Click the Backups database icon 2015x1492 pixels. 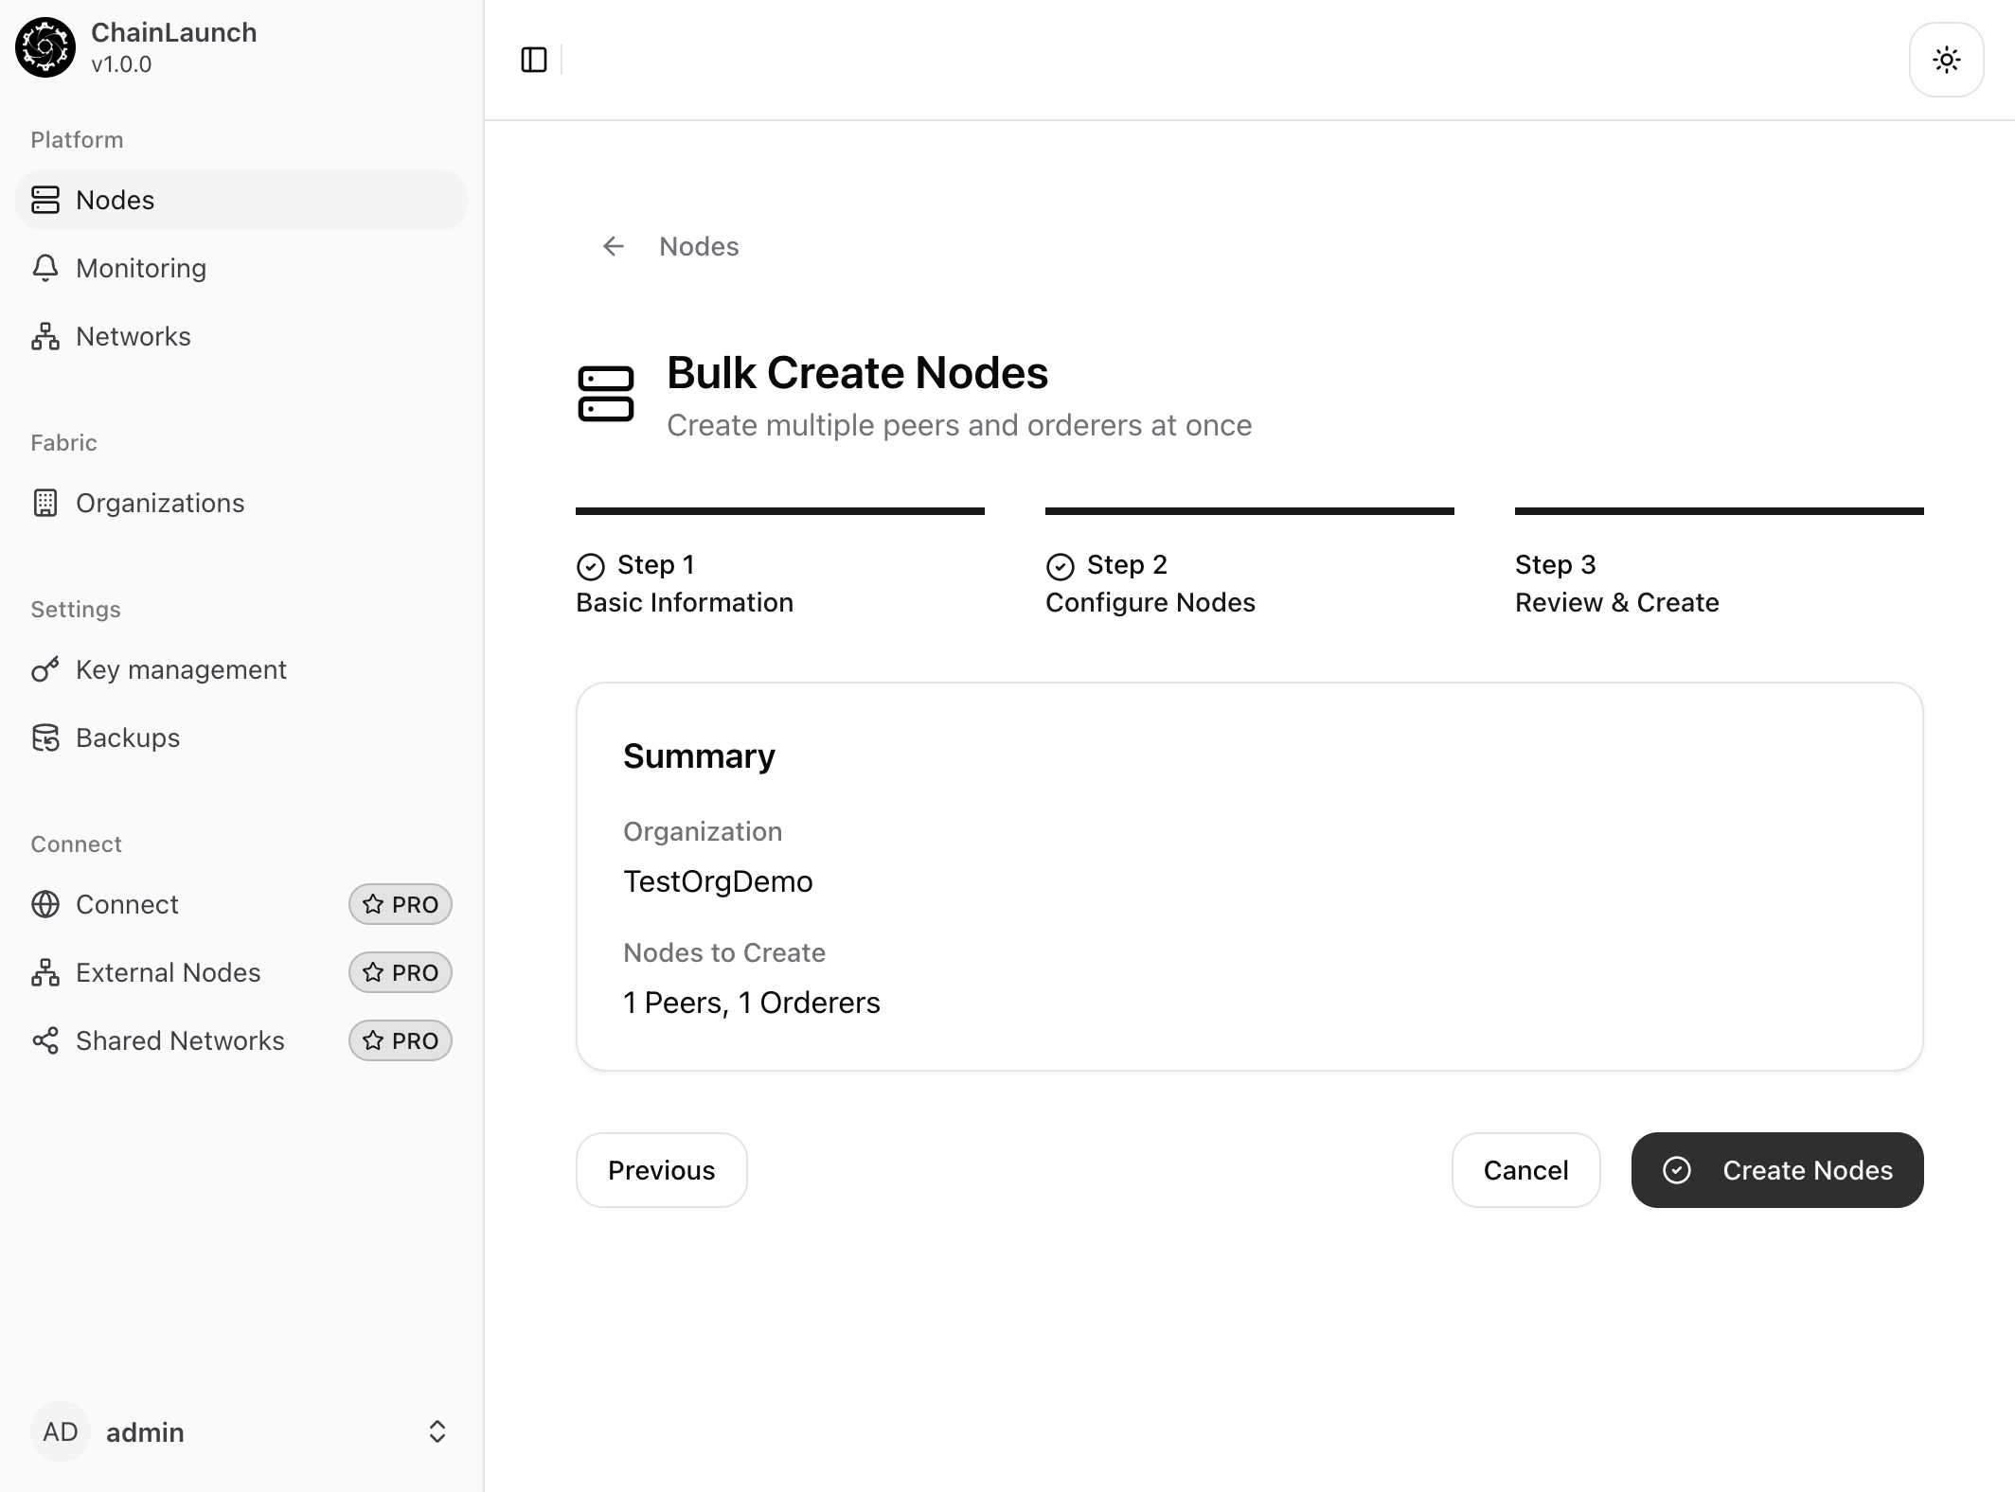[45, 737]
